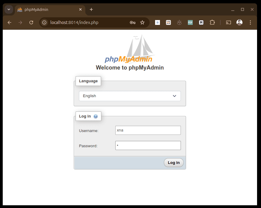Maximize the Chrome window
261x208 pixels.
242,9
